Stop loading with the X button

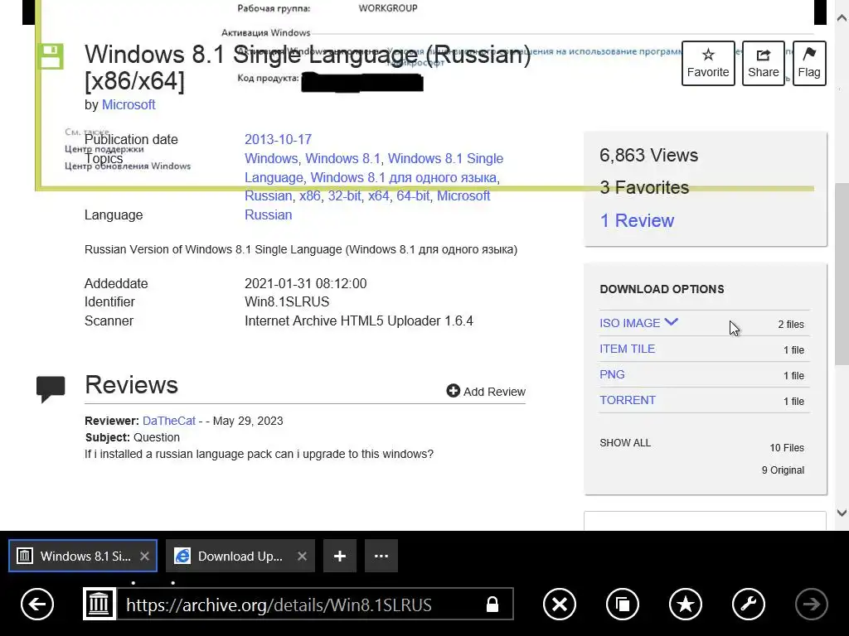coord(560,604)
